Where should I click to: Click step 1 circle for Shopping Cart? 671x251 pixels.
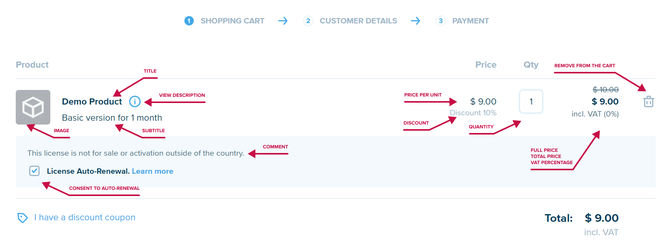(x=189, y=21)
